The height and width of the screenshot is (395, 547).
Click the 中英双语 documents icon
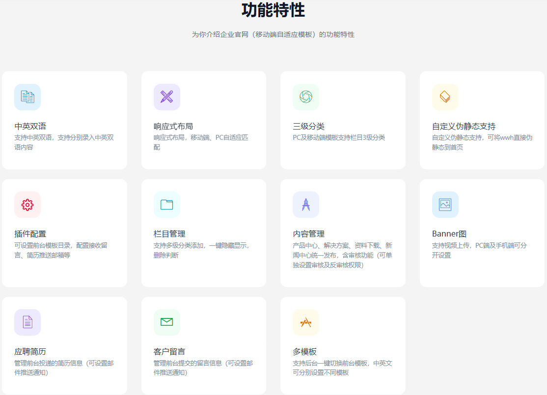[x=27, y=97]
